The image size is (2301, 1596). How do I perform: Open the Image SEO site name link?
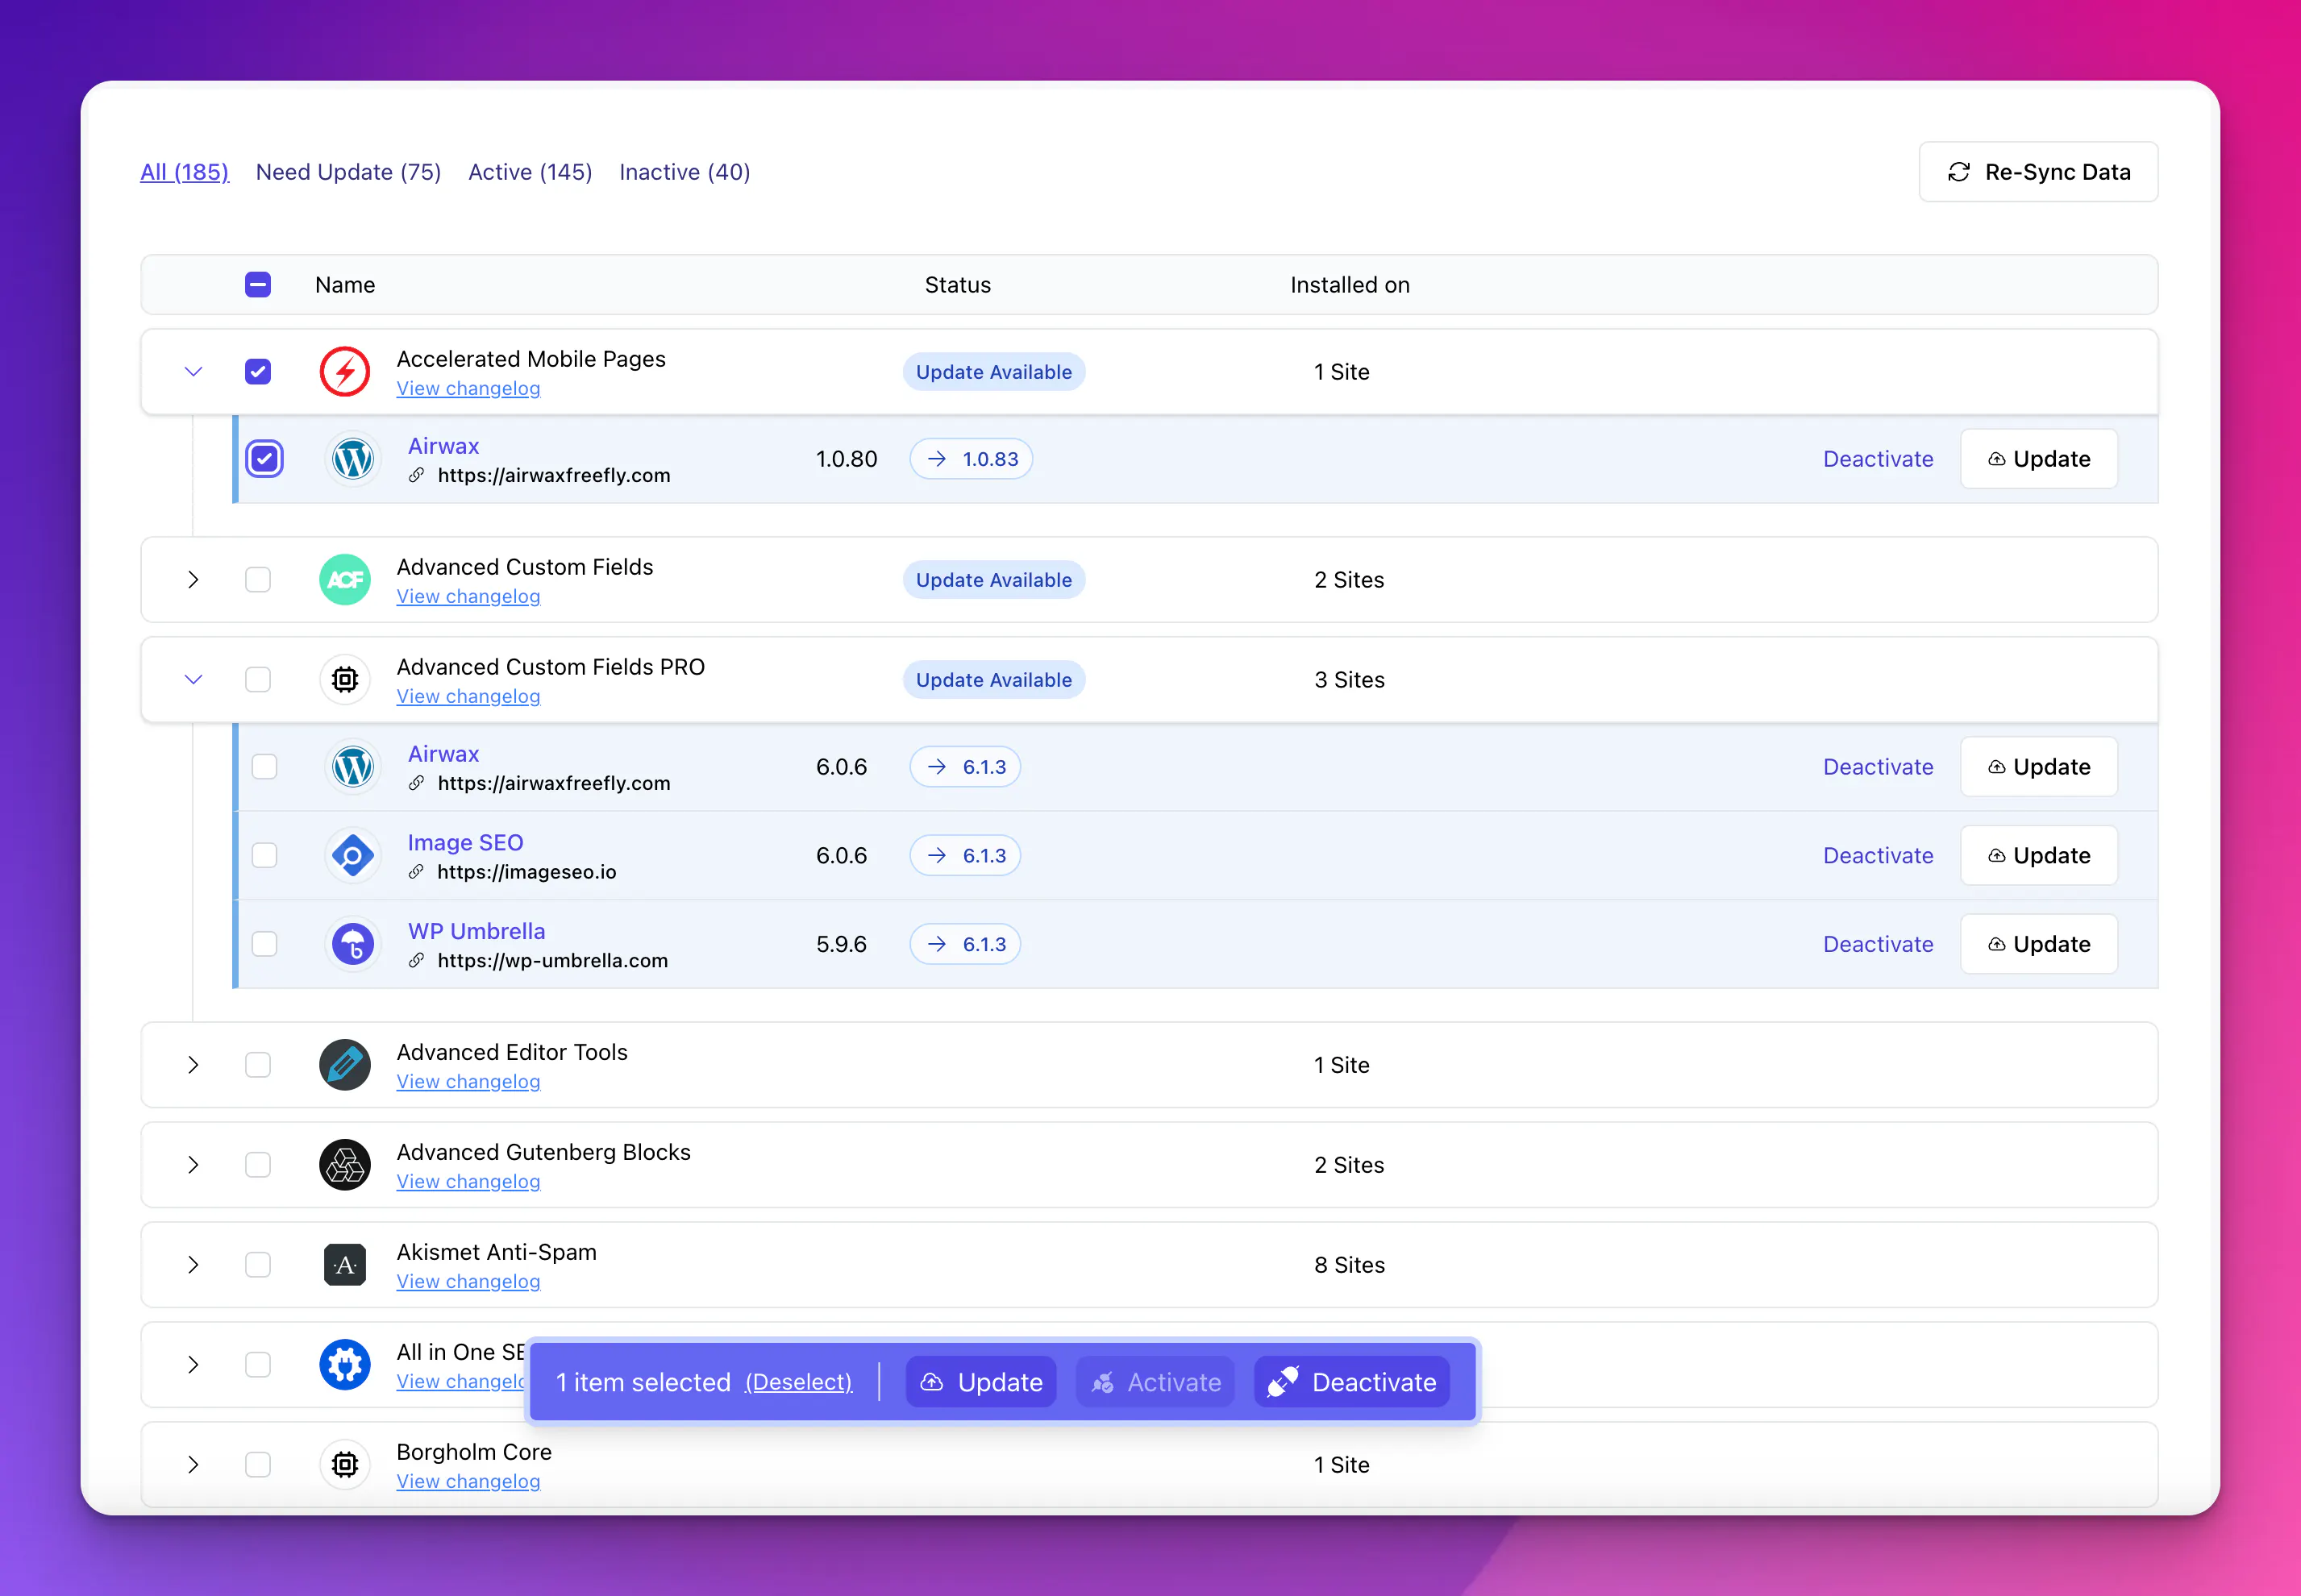point(465,843)
